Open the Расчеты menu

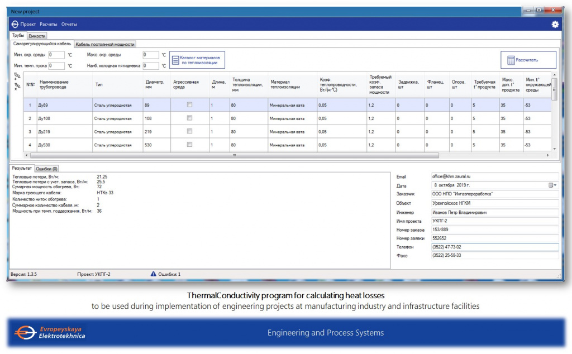49,25
